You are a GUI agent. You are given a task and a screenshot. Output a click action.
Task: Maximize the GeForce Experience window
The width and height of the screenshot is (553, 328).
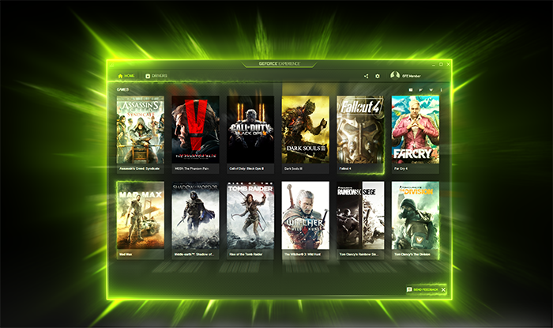point(441,64)
